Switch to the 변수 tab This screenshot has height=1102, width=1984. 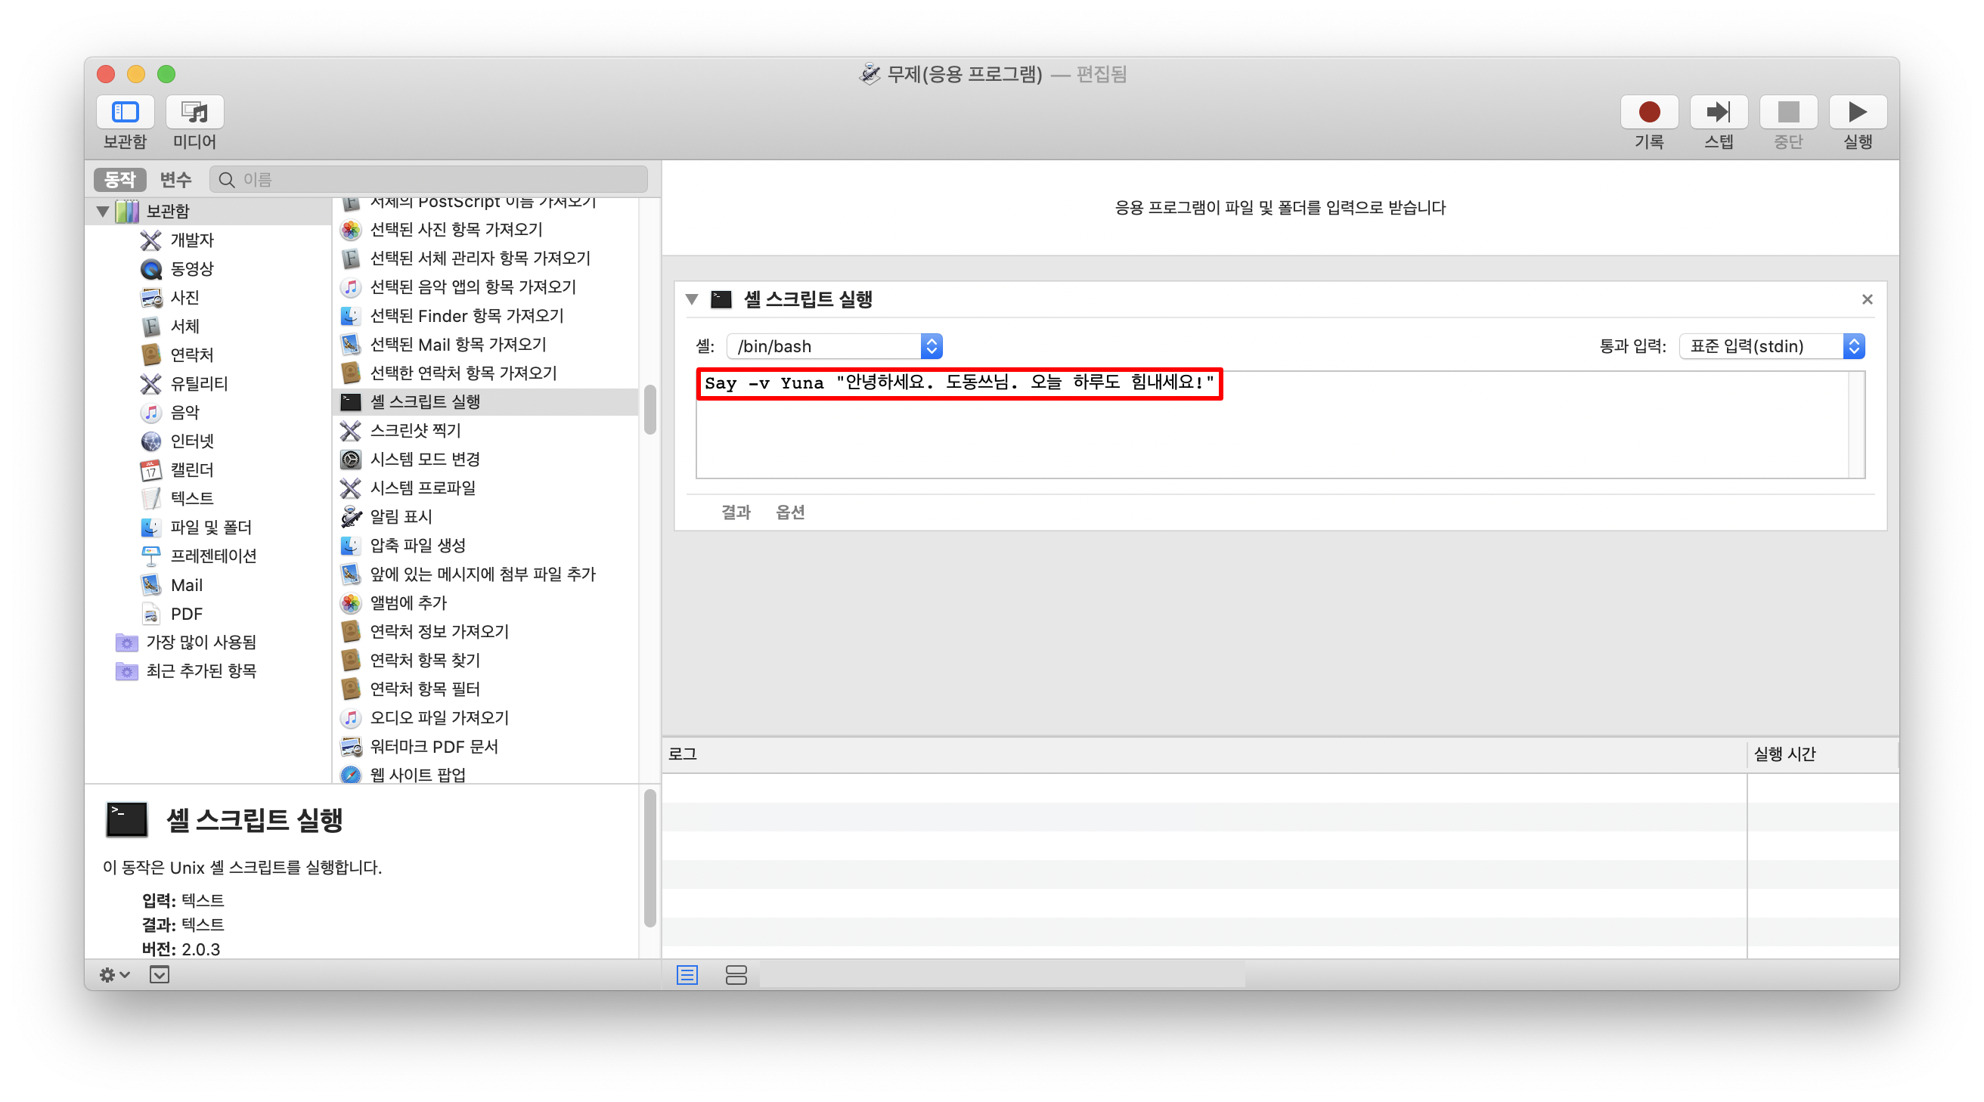pyautogui.click(x=175, y=179)
